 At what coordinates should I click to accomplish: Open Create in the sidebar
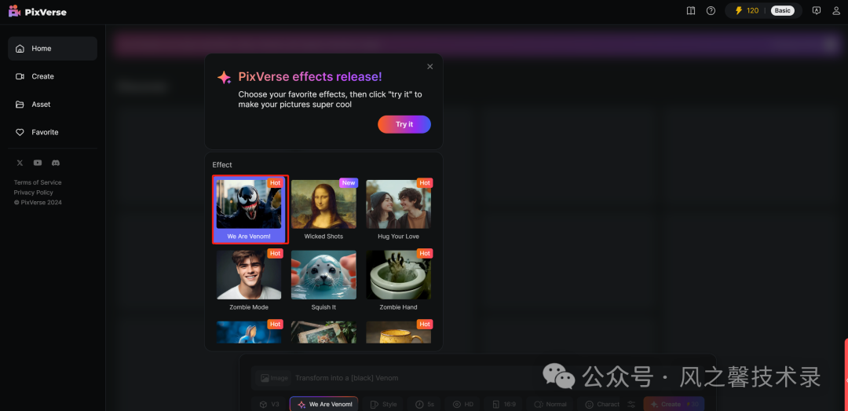point(53,76)
